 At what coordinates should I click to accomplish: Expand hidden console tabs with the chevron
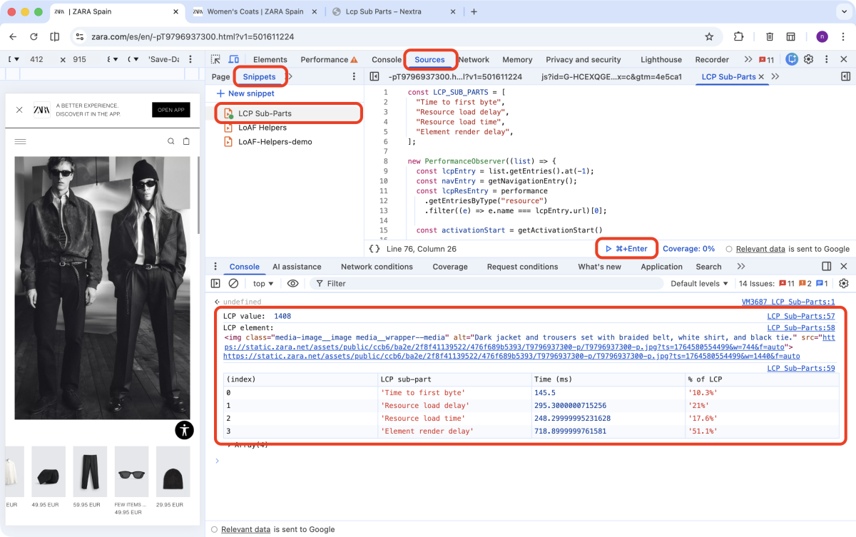coord(741,266)
